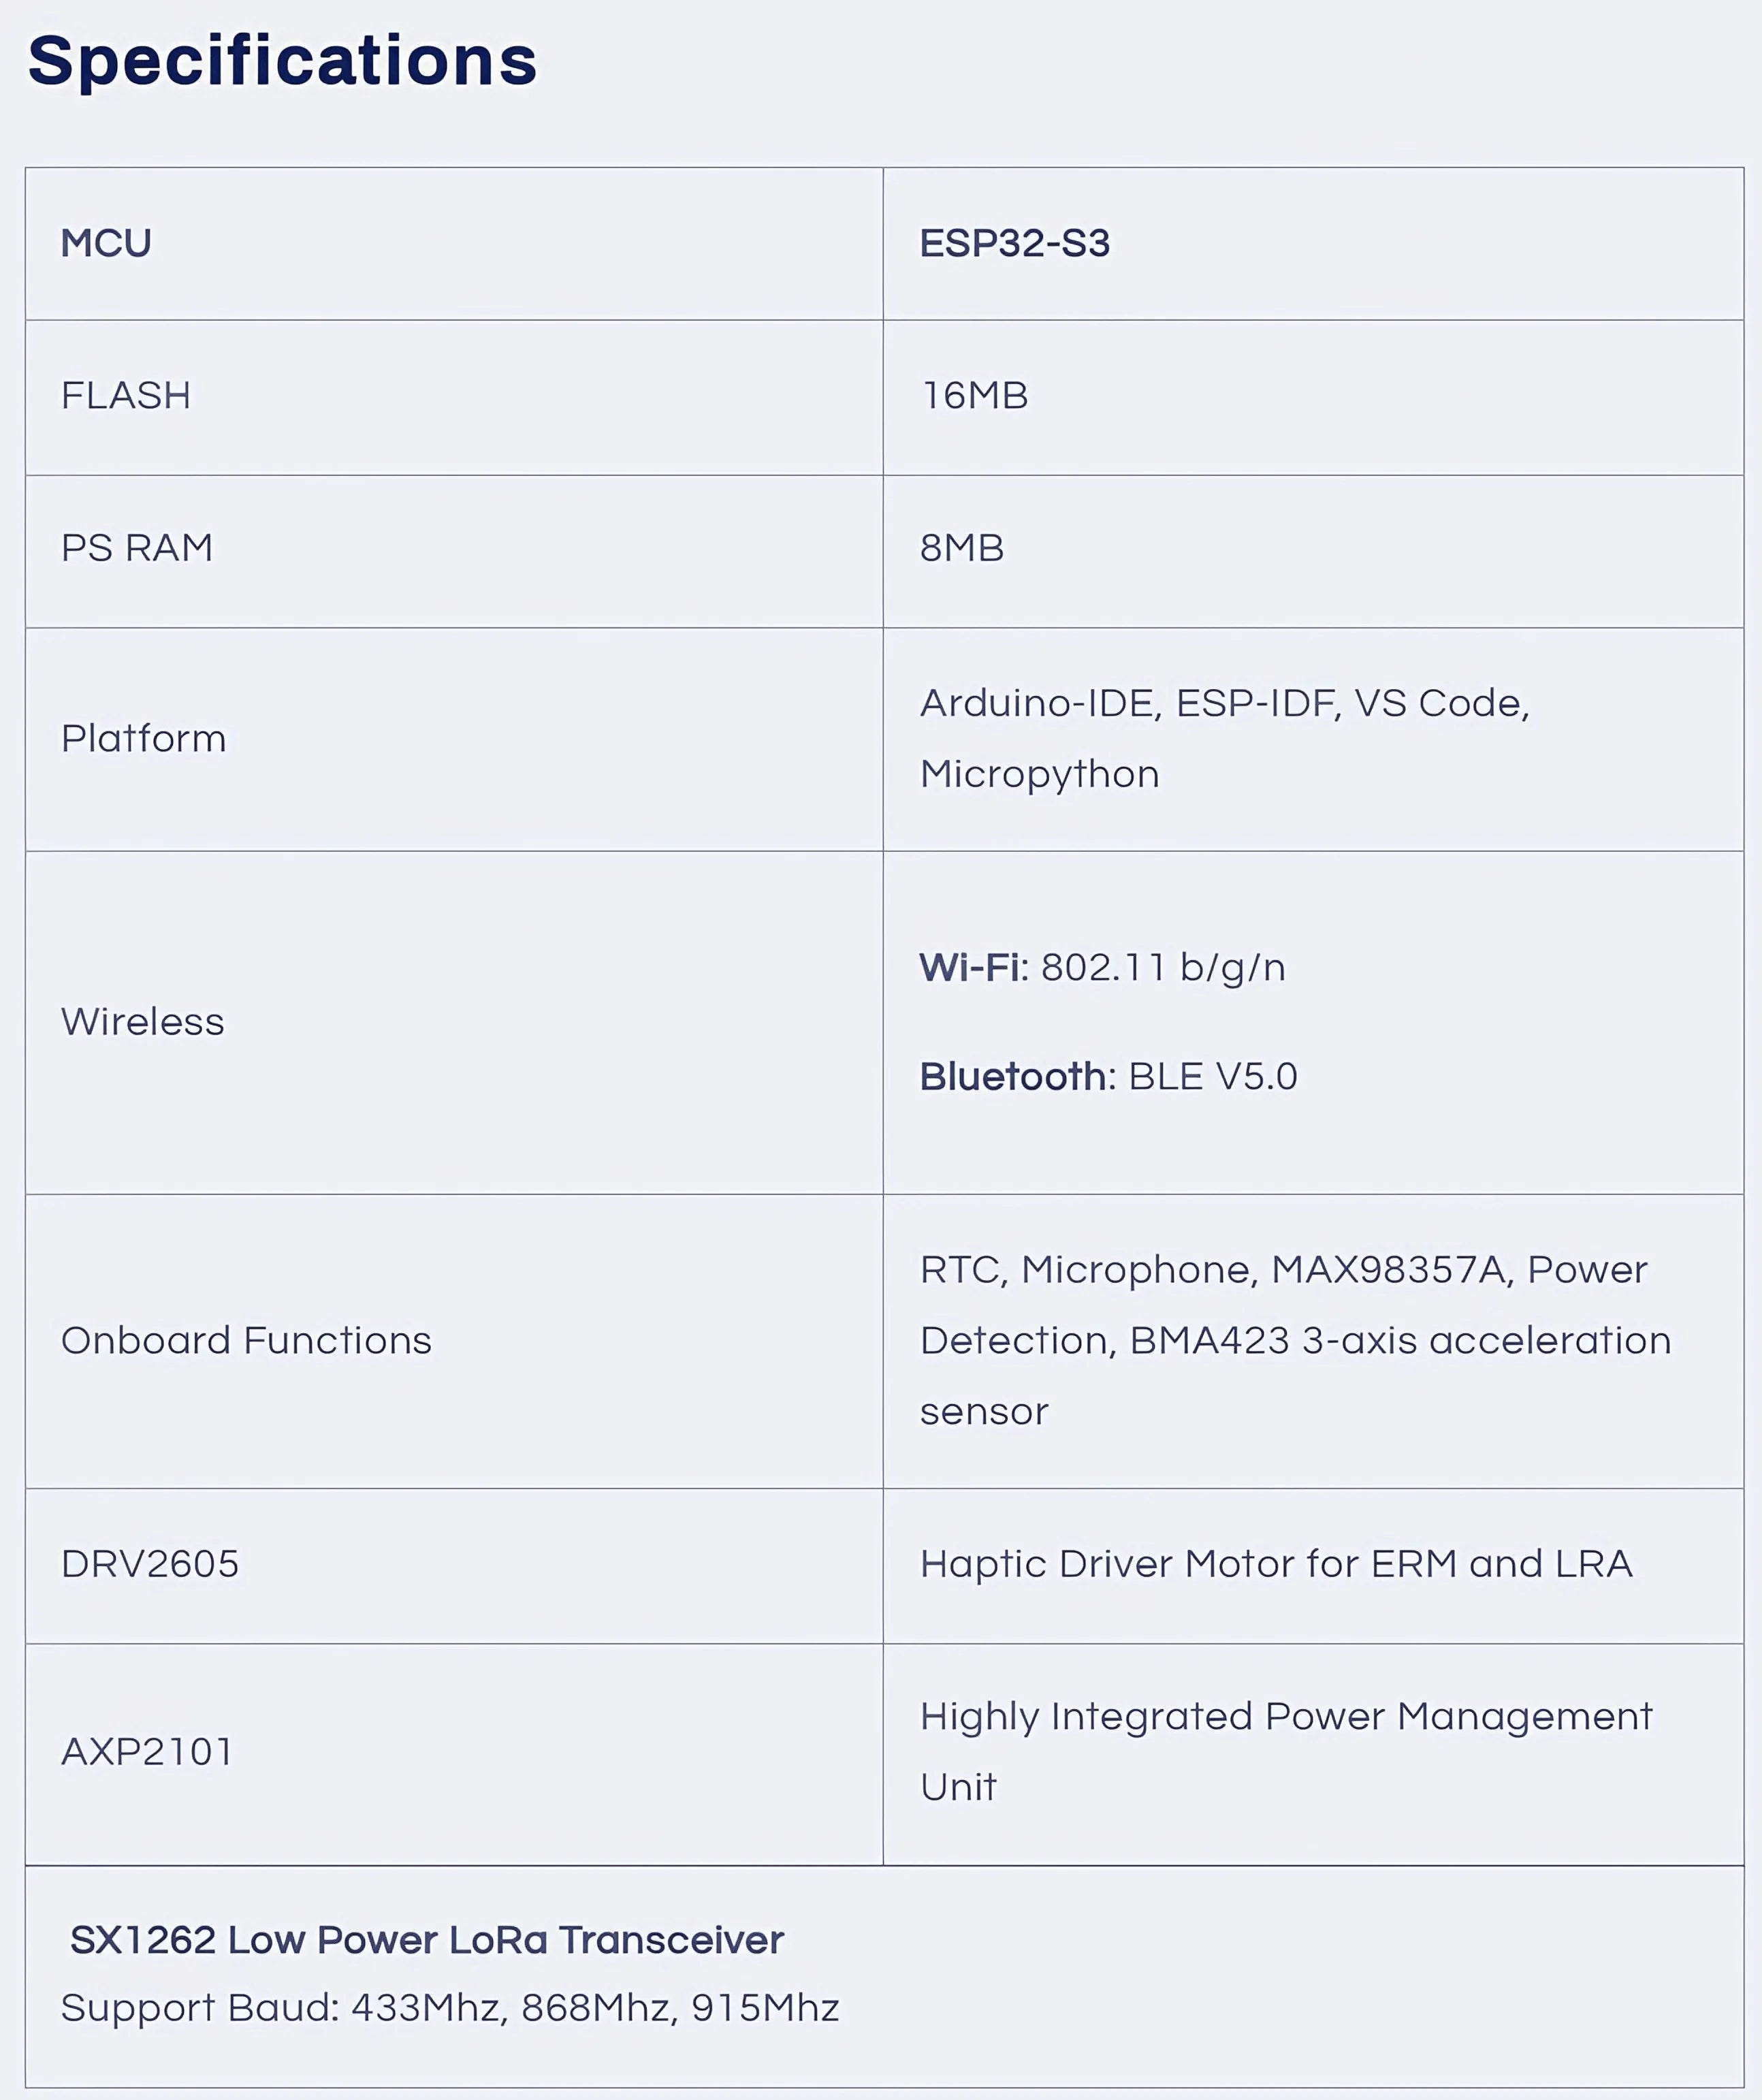This screenshot has width=1762, height=2100.
Task: Click the Wi-Fi 802.11 b/g/n entry
Action: point(1102,968)
